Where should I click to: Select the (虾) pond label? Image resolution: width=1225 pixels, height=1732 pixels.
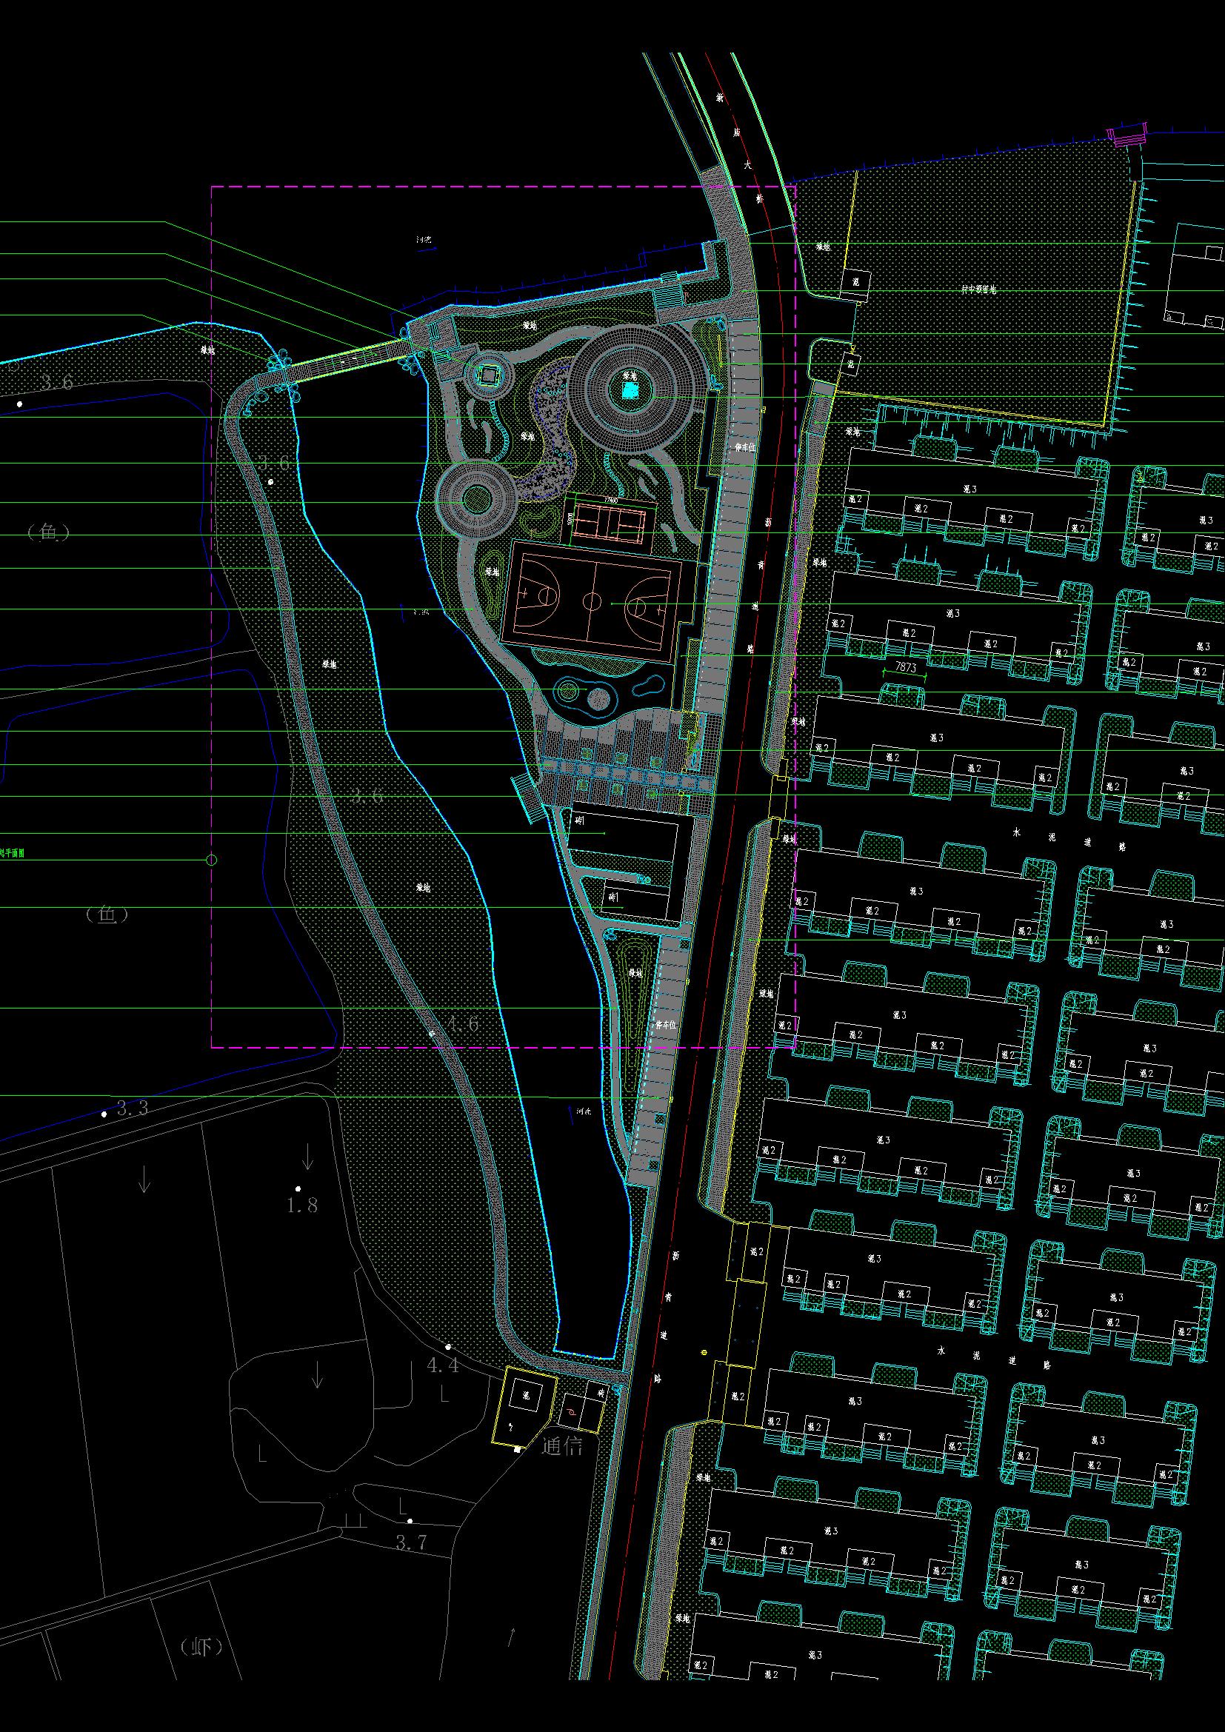202,1645
